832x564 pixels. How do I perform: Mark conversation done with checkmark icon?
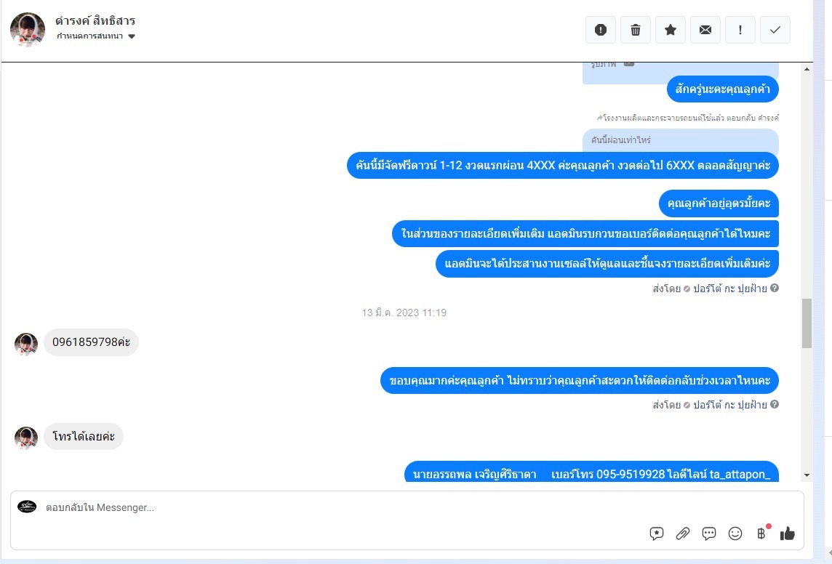pyautogui.click(x=775, y=30)
